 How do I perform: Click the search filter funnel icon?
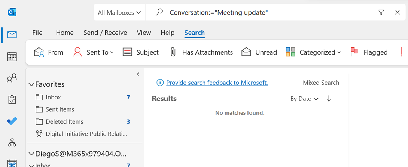click(381, 12)
